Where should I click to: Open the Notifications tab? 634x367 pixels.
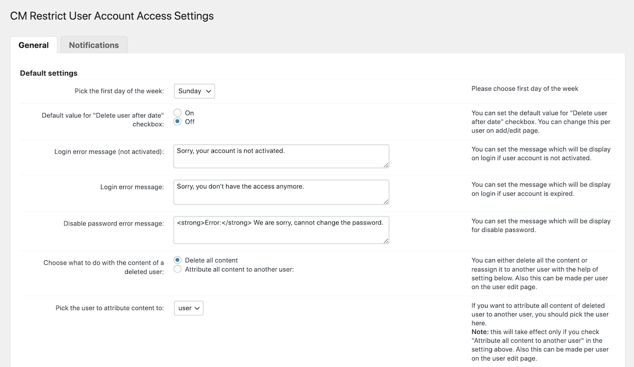94,45
